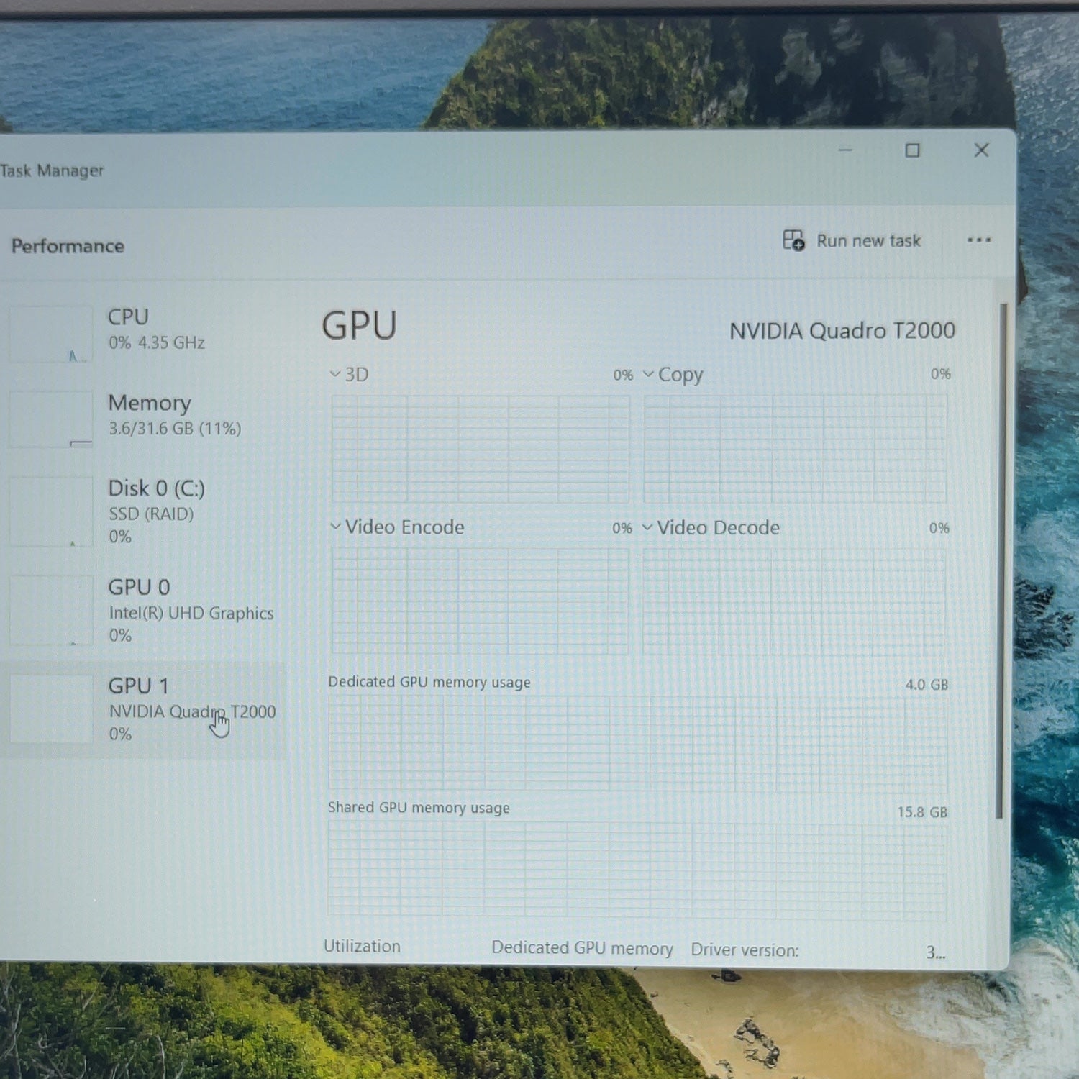Click the 0% 4.35 GHz CPU value
Image resolution: width=1079 pixels, height=1079 pixels.
pos(157,342)
